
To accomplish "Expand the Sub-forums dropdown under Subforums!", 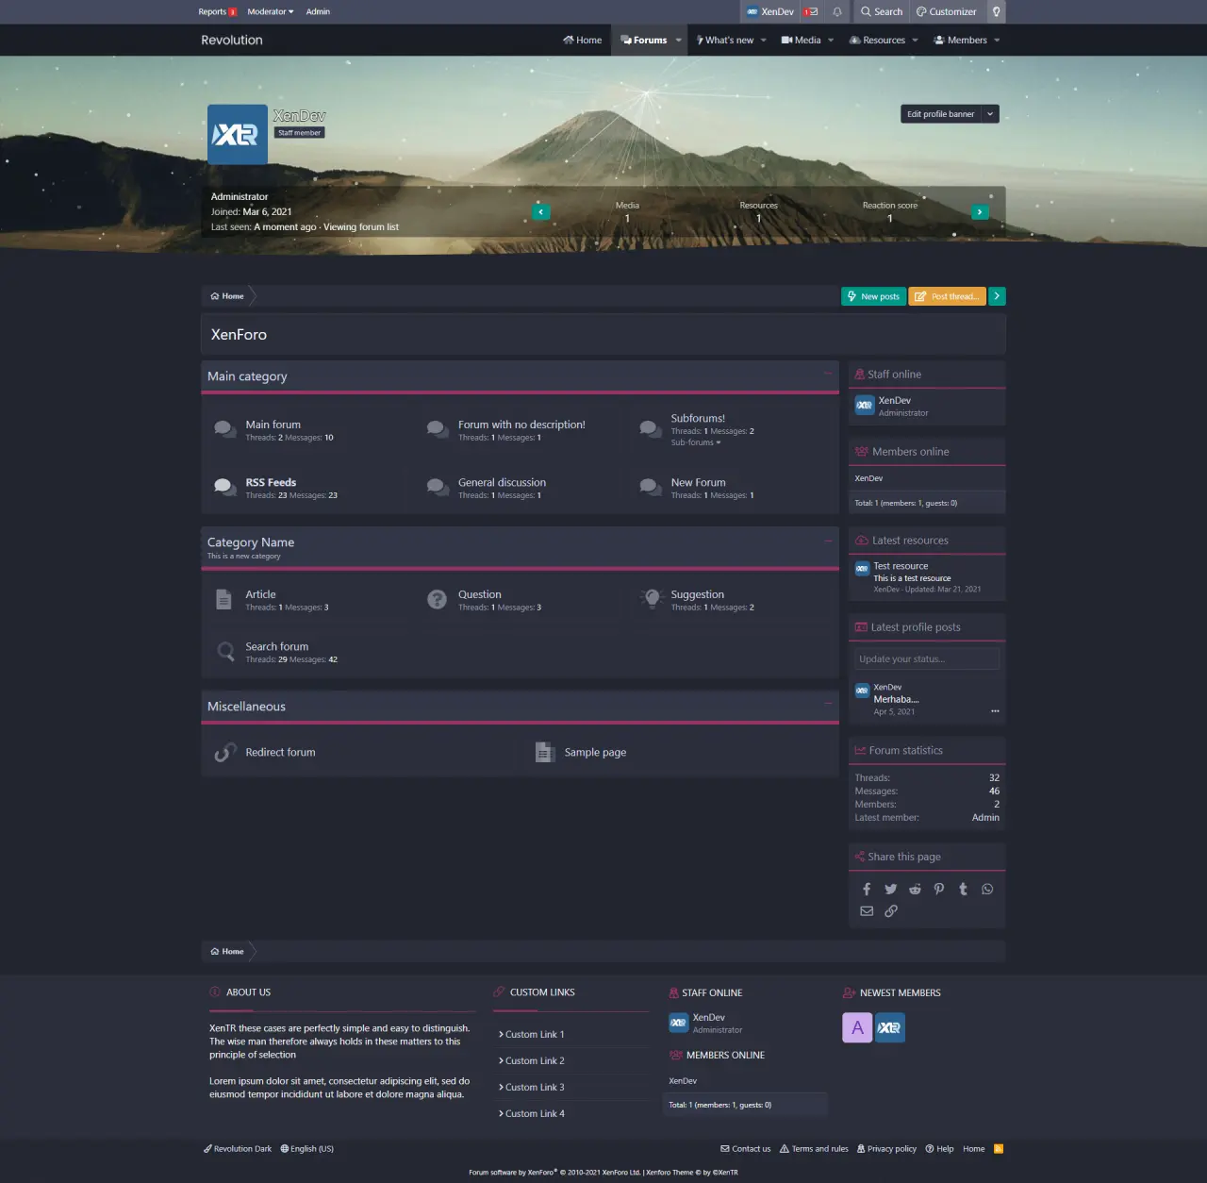I will point(696,442).
